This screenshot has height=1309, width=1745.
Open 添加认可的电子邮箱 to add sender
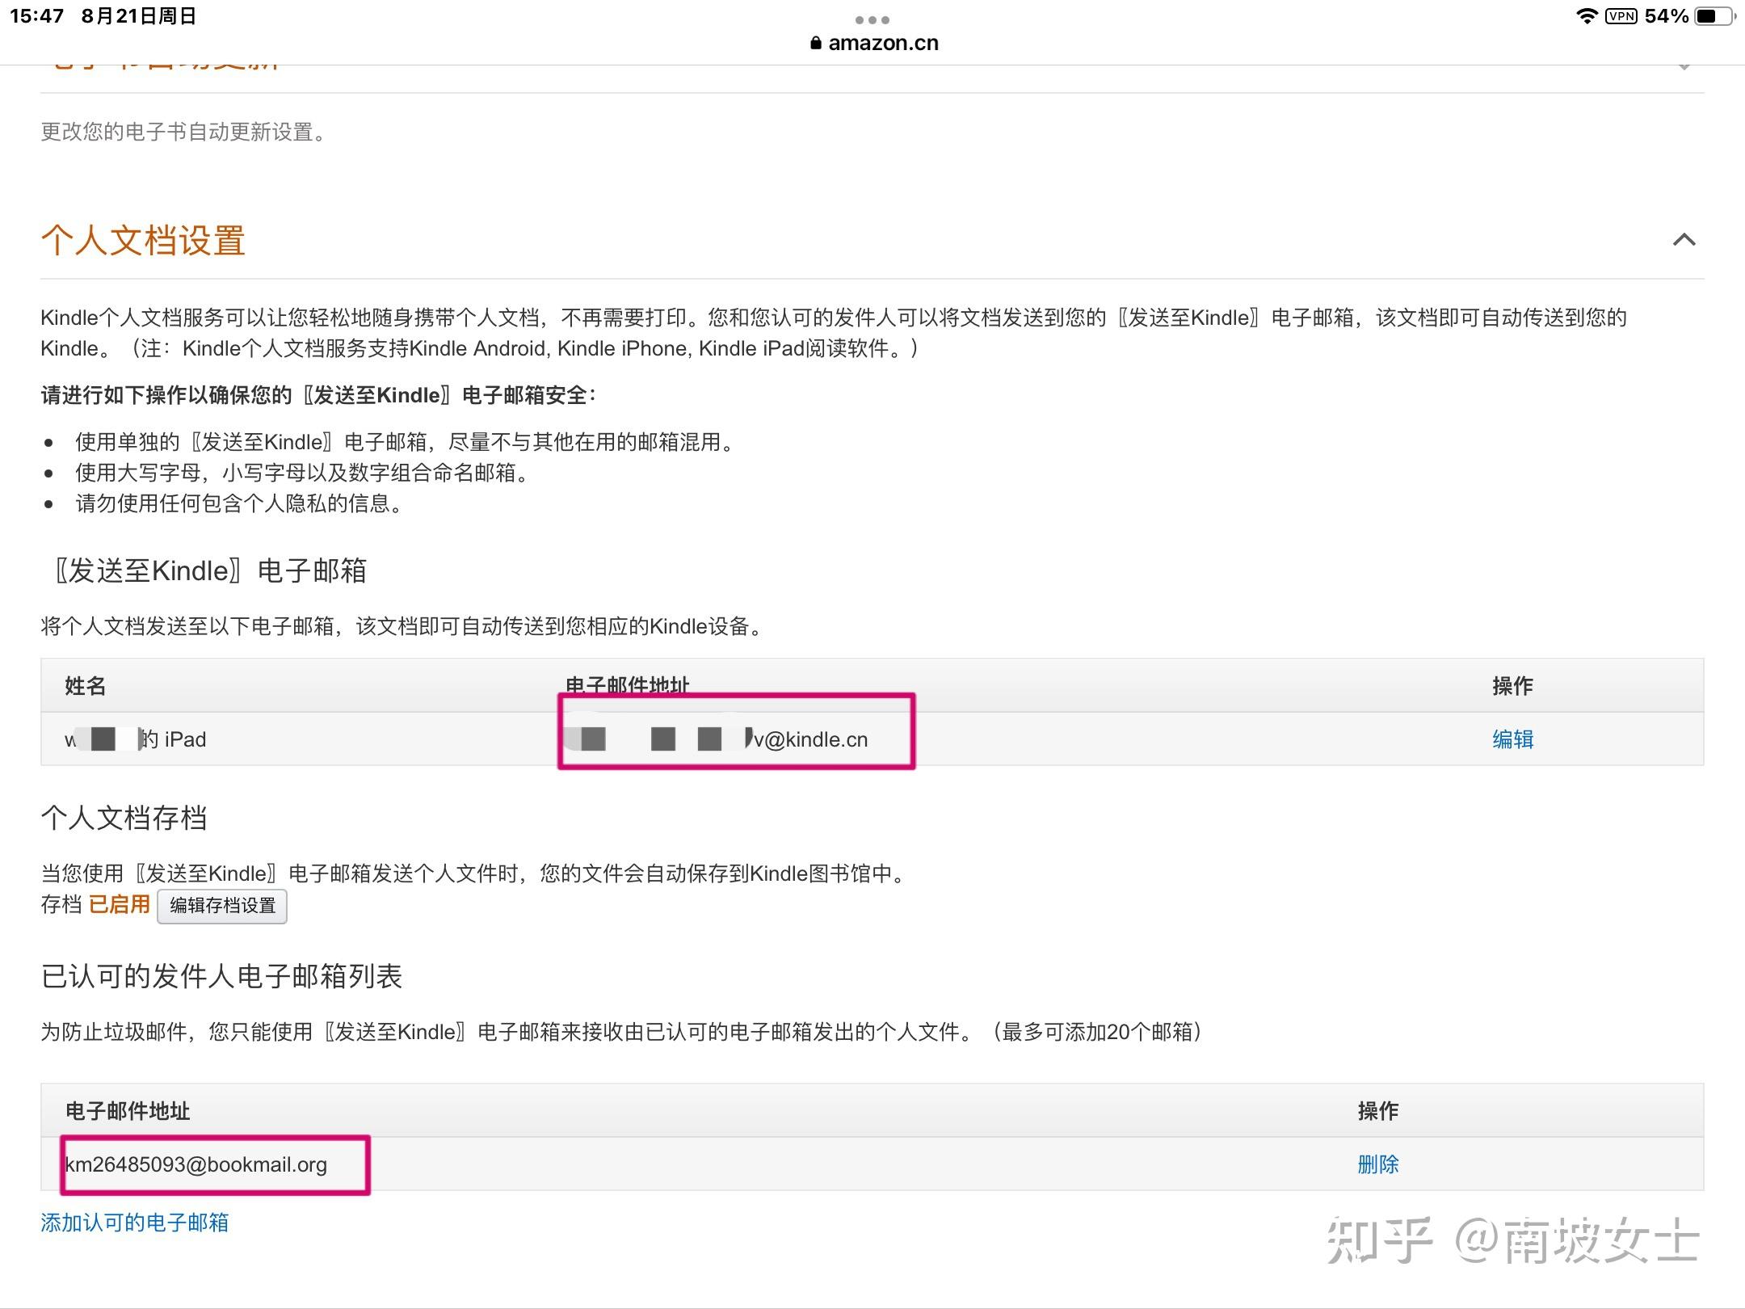coord(134,1223)
